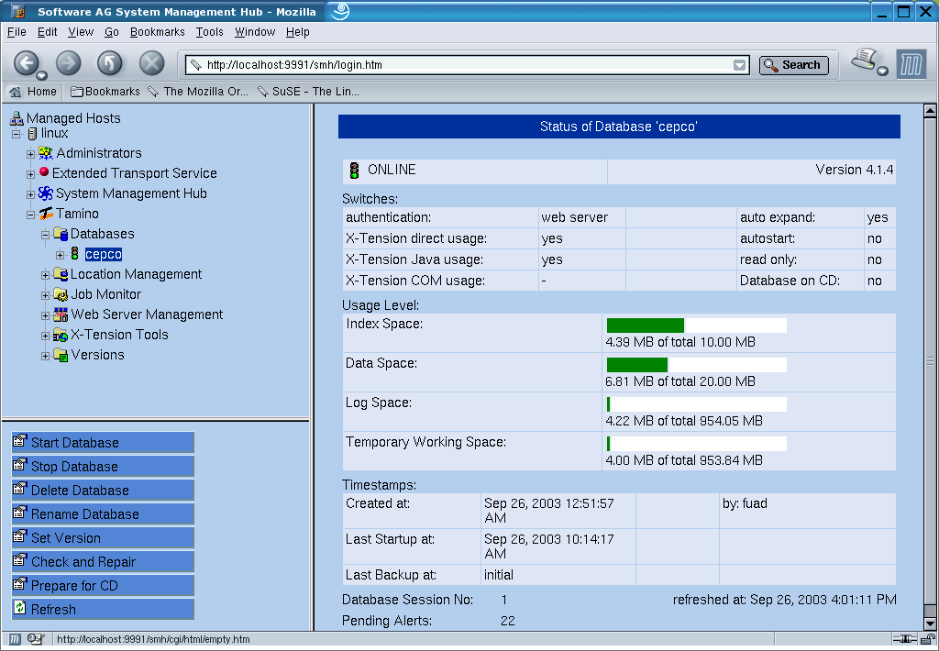
Task: Open the Bookmarks menu
Action: [158, 32]
